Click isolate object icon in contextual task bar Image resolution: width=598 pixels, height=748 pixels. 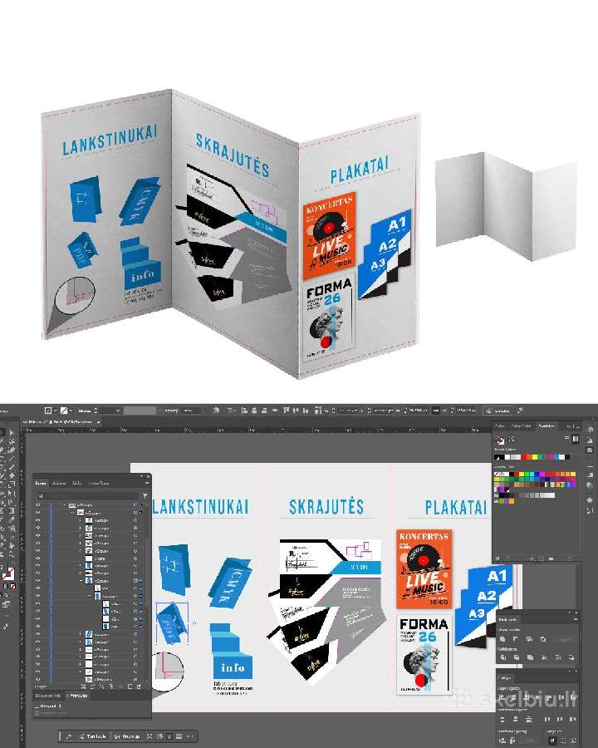click(x=149, y=736)
